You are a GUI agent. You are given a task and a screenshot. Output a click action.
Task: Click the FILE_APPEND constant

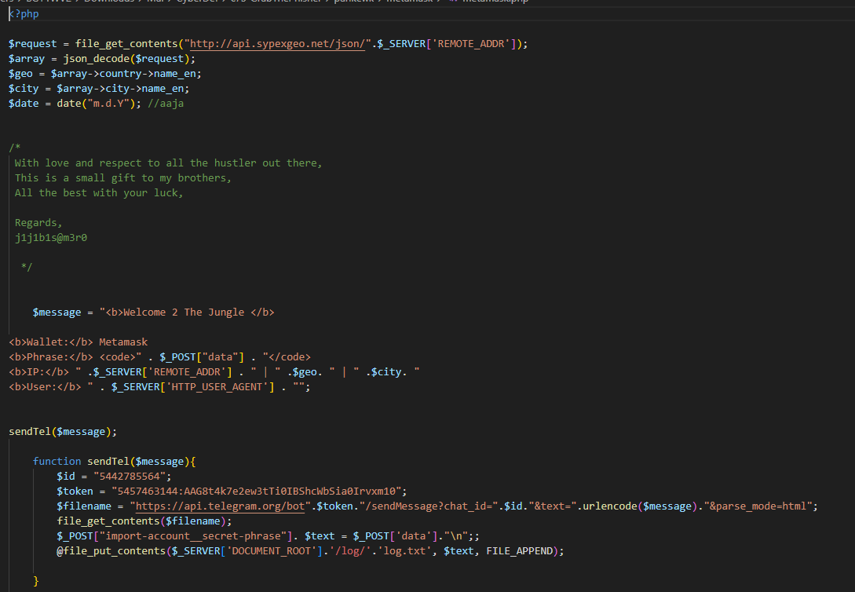click(520, 551)
